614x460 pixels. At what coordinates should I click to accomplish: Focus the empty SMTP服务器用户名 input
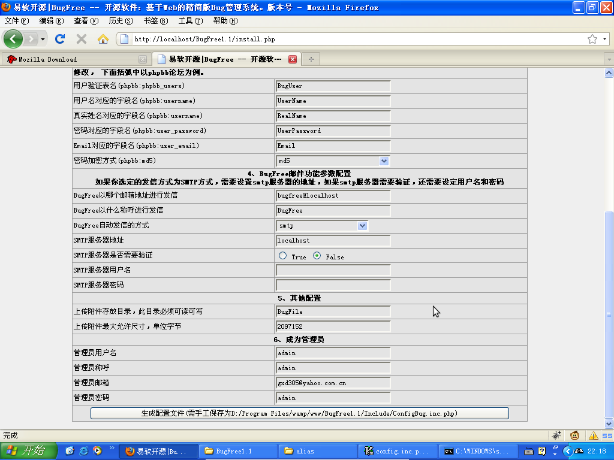[x=333, y=270]
